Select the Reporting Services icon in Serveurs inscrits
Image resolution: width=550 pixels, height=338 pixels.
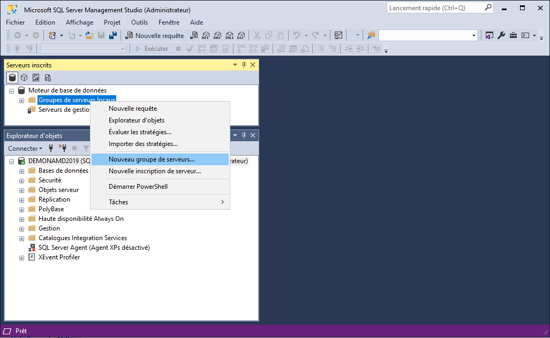(x=36, y=78)
